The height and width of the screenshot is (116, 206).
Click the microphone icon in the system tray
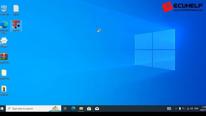pos(180,109)
